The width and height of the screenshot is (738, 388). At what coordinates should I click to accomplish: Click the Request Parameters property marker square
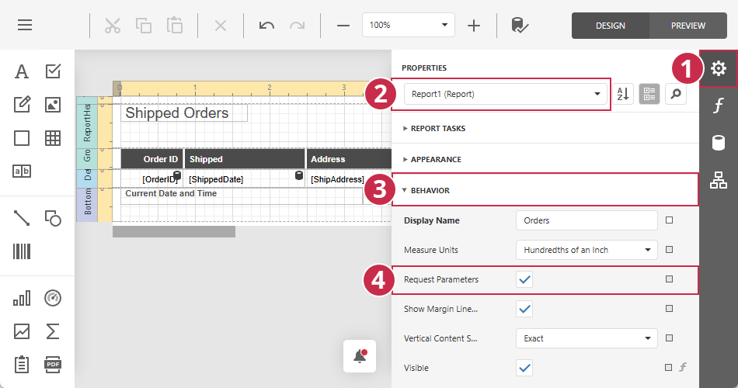670,279
